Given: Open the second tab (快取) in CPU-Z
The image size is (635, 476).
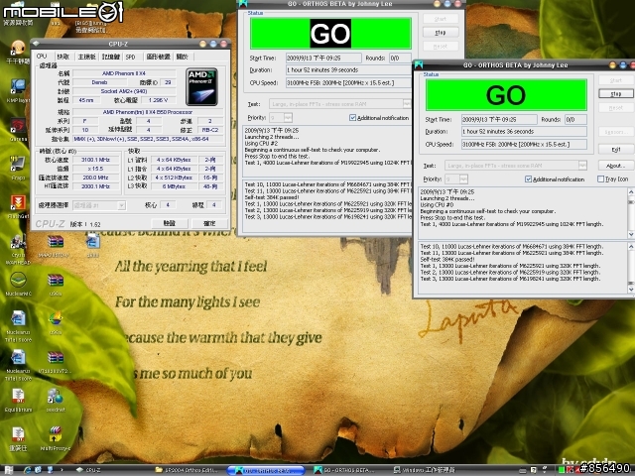Looking at the screenshot, I should click(63, 57).
